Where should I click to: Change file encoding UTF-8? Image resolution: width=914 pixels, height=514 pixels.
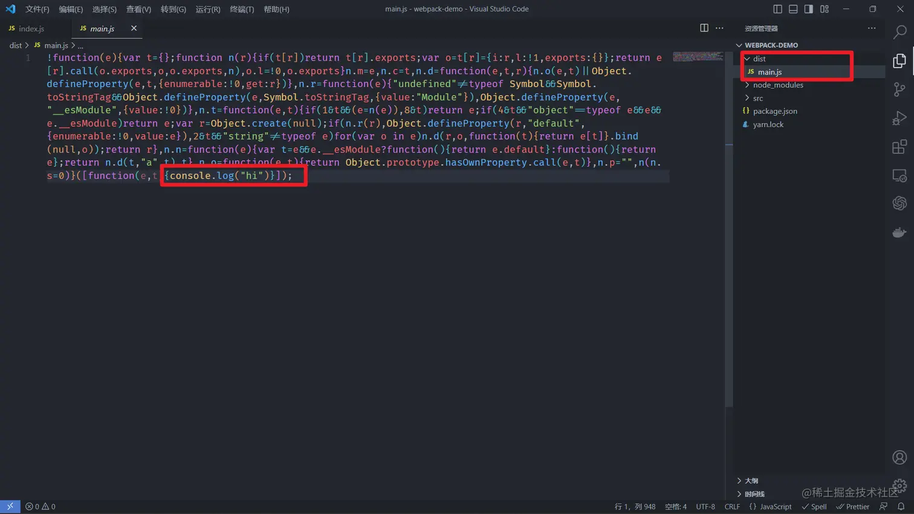705,507
